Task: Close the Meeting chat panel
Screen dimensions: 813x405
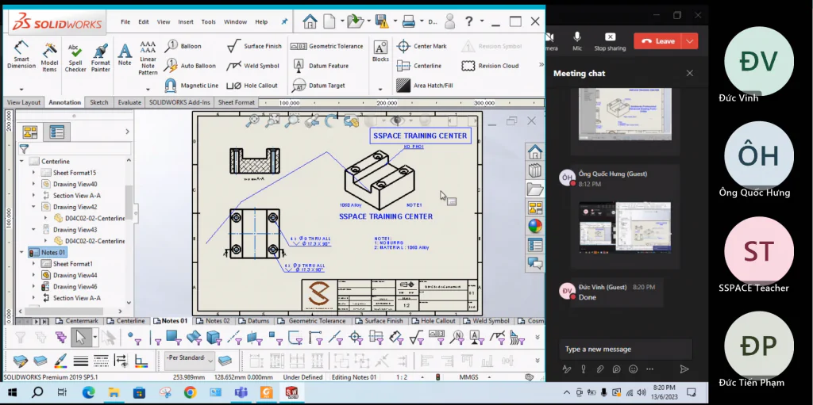Action: point(690,73)
